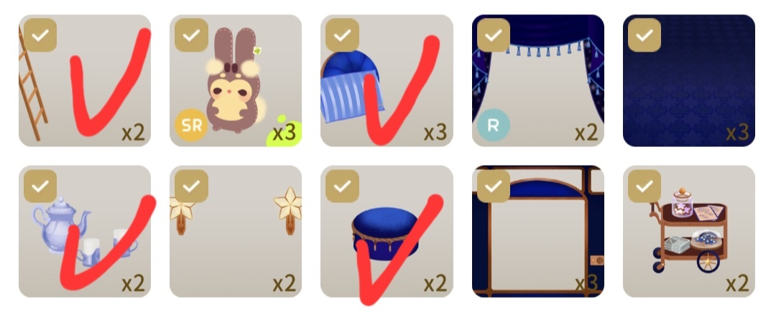Select the gold star wall lamps
The height and width of the screenshot is (322, 776).
pyautogui.click(x=236, y=231)
